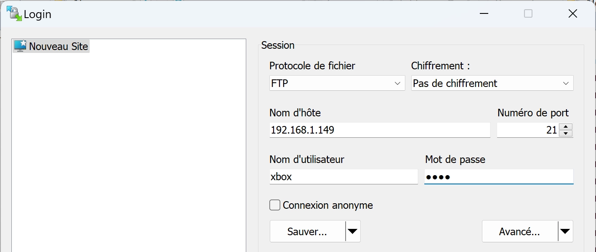Click the Sauver... button
Image resolution: width=596 pixels, height=252 pixels.
[x=307, y=231]
